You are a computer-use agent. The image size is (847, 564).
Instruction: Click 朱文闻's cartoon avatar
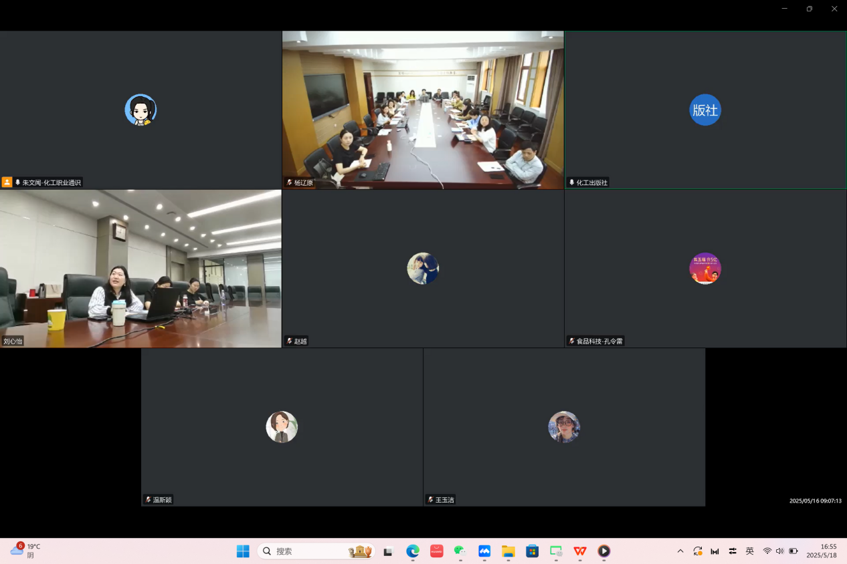[x=140, y=110]
